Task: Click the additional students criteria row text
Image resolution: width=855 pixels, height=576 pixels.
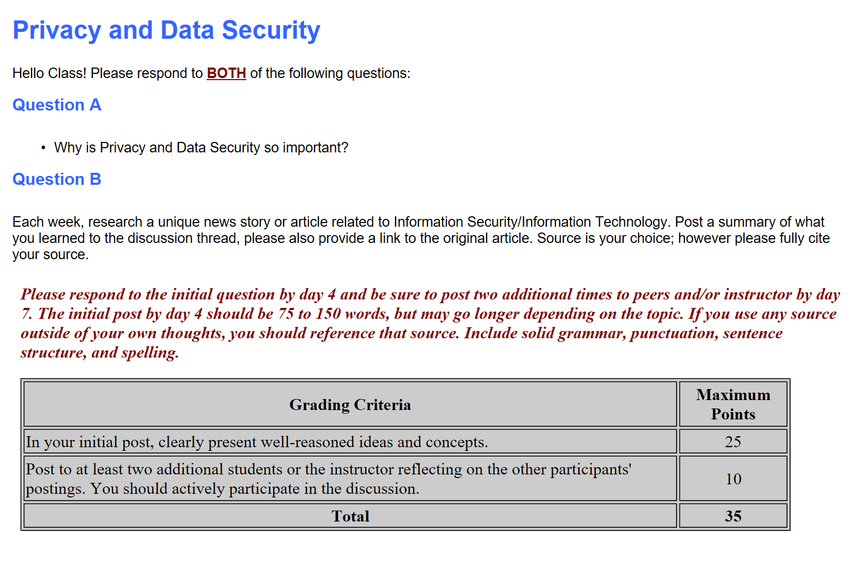Action: [x=329, y=479]
